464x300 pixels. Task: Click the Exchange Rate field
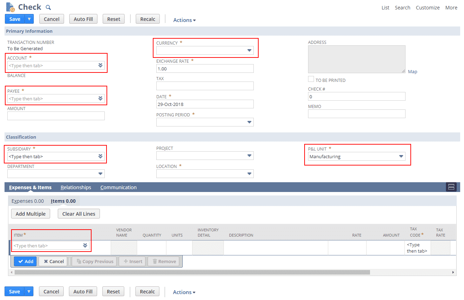(x=205, y=68)
